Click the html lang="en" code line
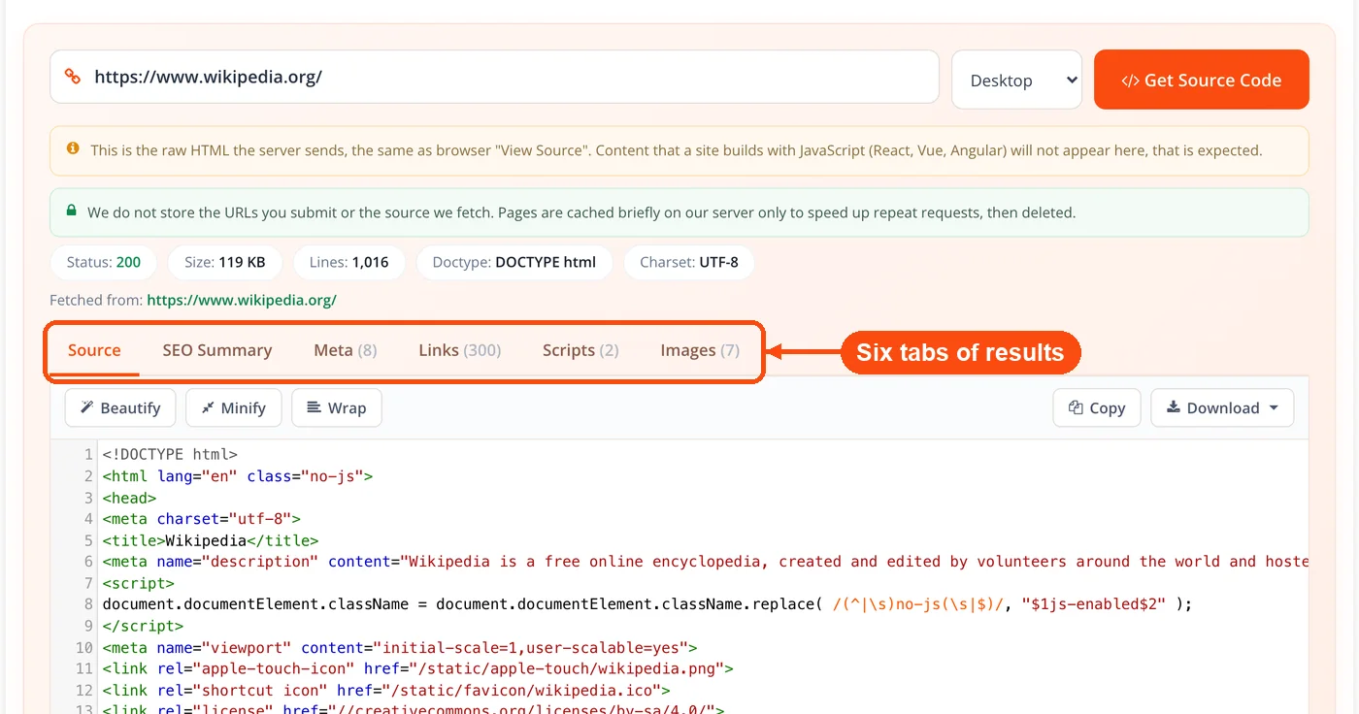This screenshot has width=1359, height=714. click(238, 476)
